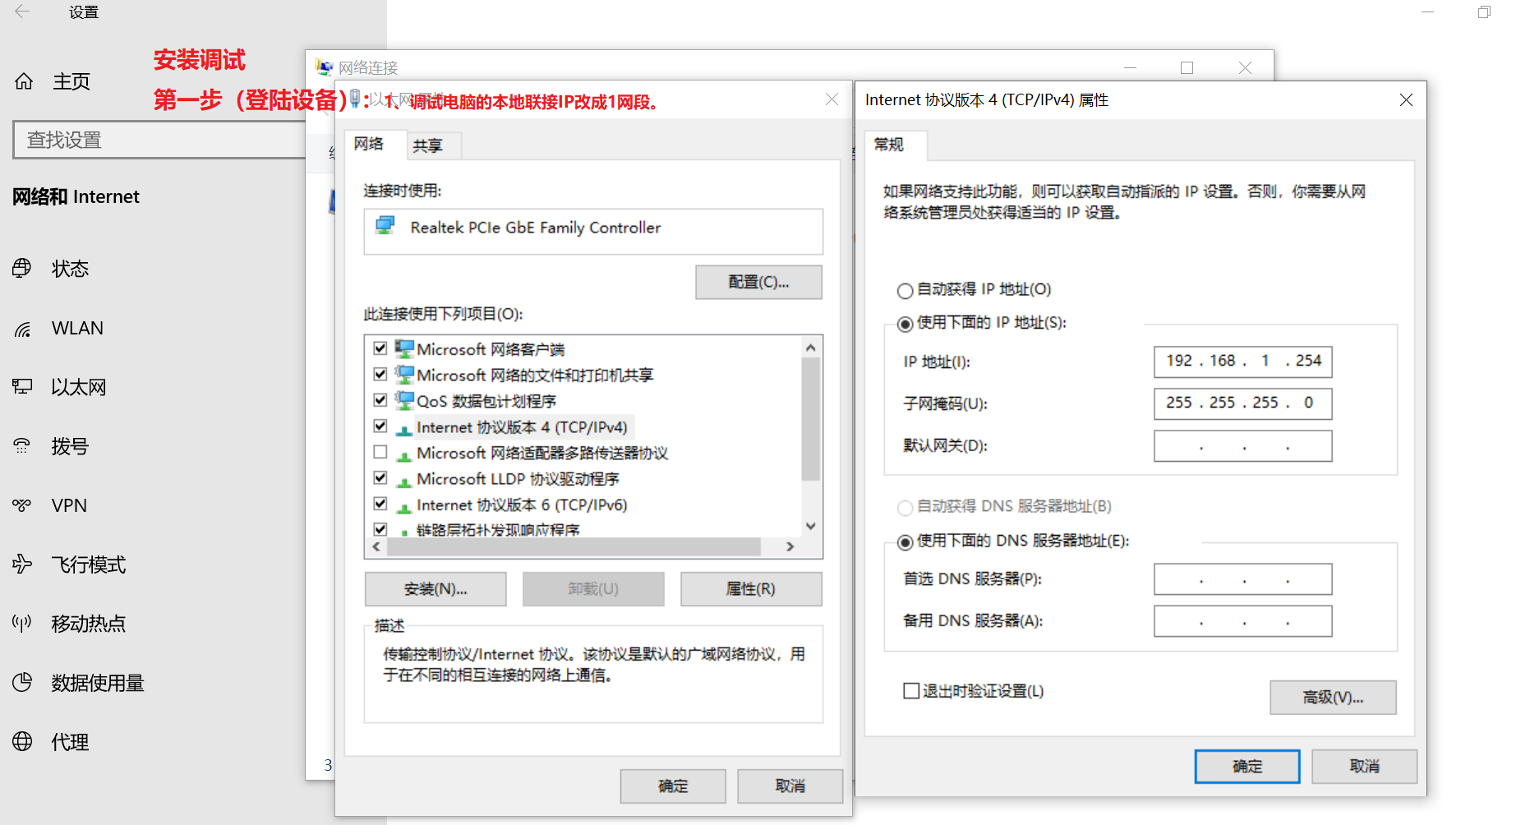Select 使用下面的 IP 地址 radio button
Viewport: 1530px width, 825px height.
pos(906,324)
